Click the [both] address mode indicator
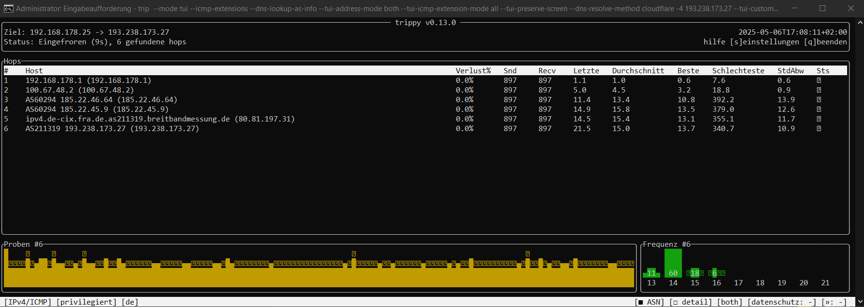The width and height of the screenshot is (864, 307). pyautogui.click(x=730, y=302)
